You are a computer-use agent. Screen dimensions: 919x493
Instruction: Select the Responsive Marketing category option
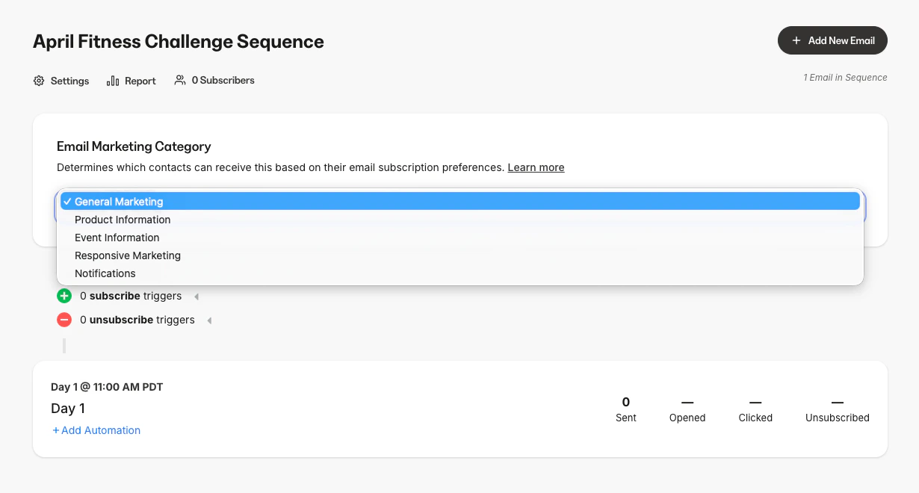click(x=127, y=255)
